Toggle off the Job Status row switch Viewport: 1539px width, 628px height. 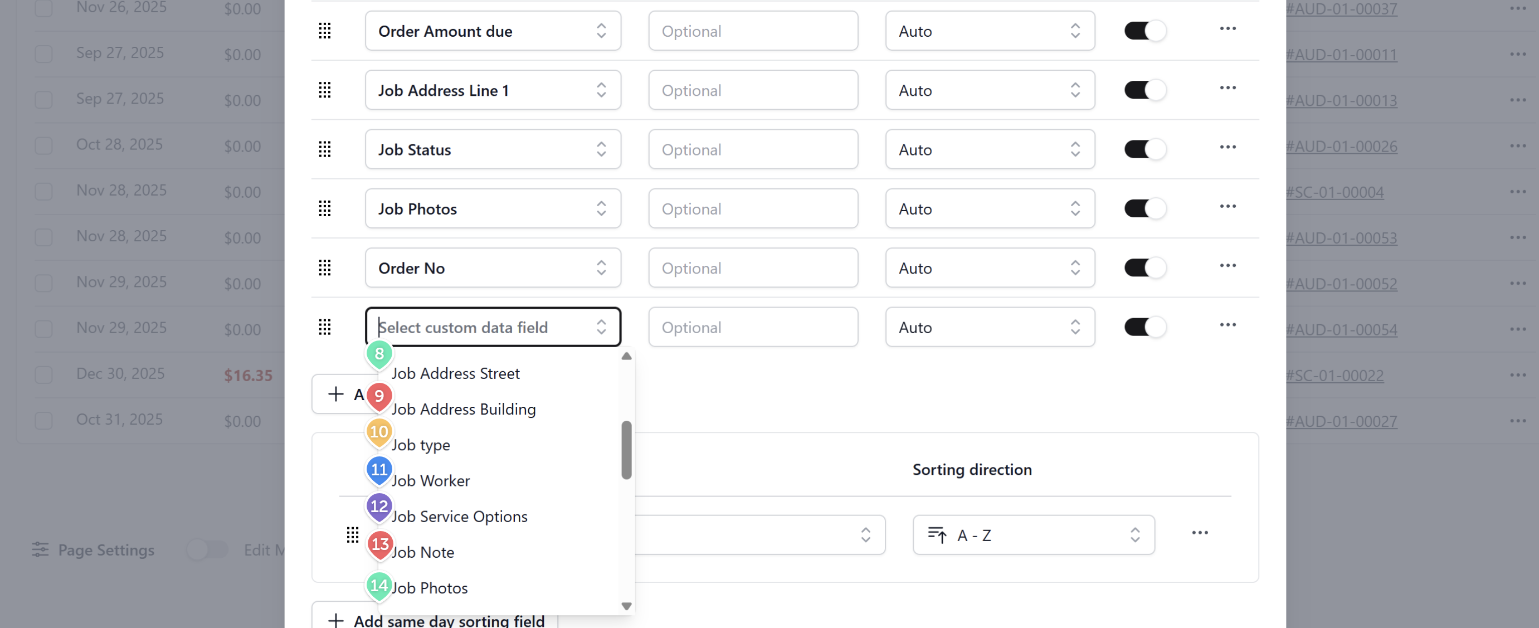pyautogui.click(x=1144, y=149)
